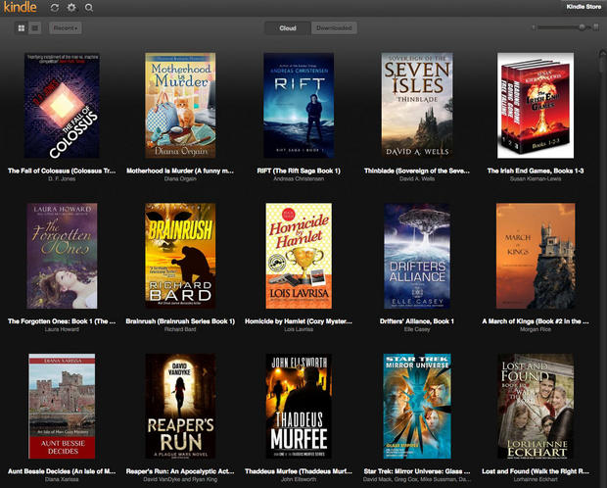
Task: Open Star Trek Mirror Universe cover
Action: click(417, 407)
